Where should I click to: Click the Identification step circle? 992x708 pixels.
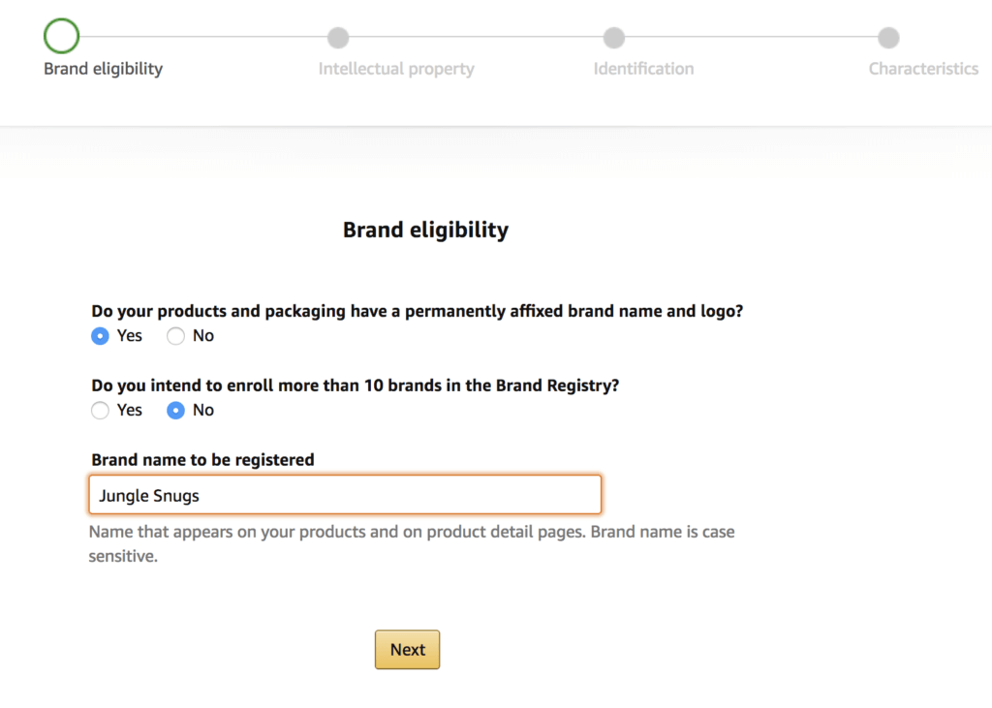pyautogui.click(x=614, y=38)
